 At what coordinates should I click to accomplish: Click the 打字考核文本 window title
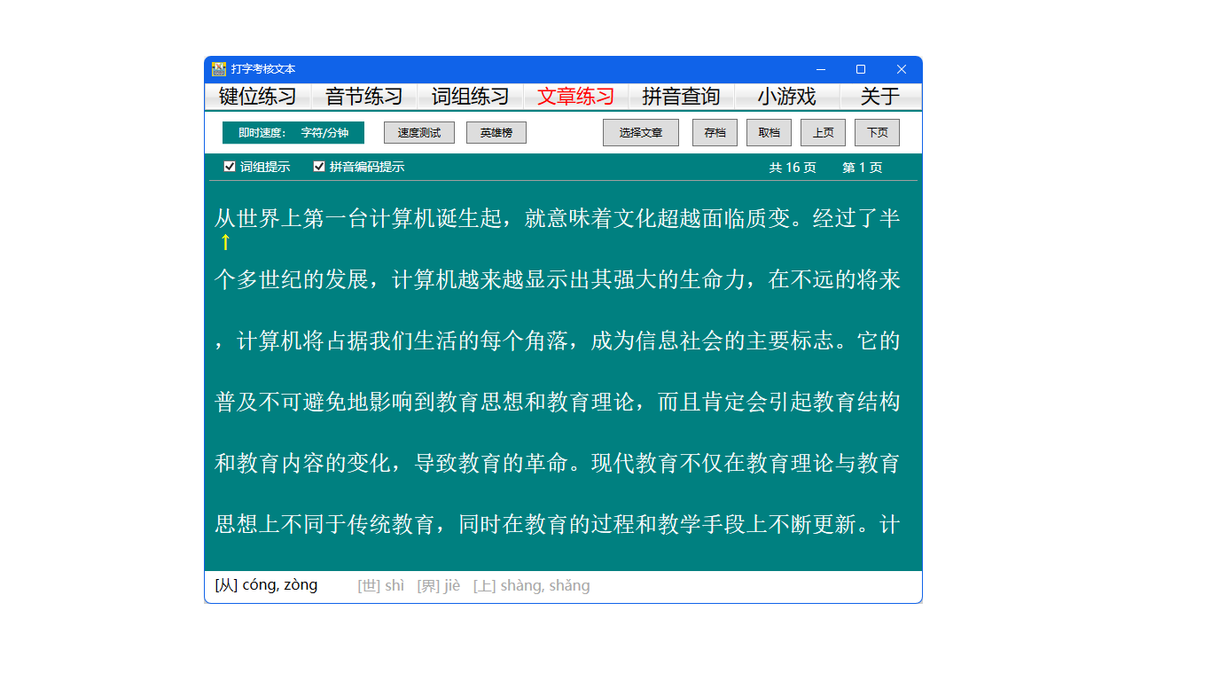[x=263, y=69]
